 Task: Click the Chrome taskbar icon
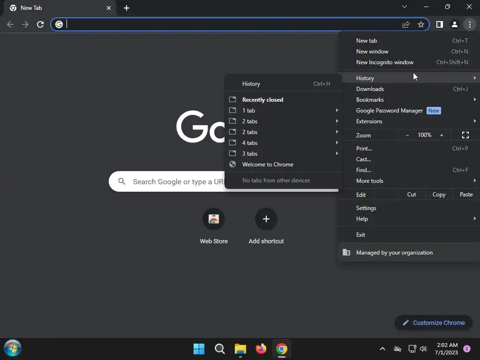click(x=282, y=349)
